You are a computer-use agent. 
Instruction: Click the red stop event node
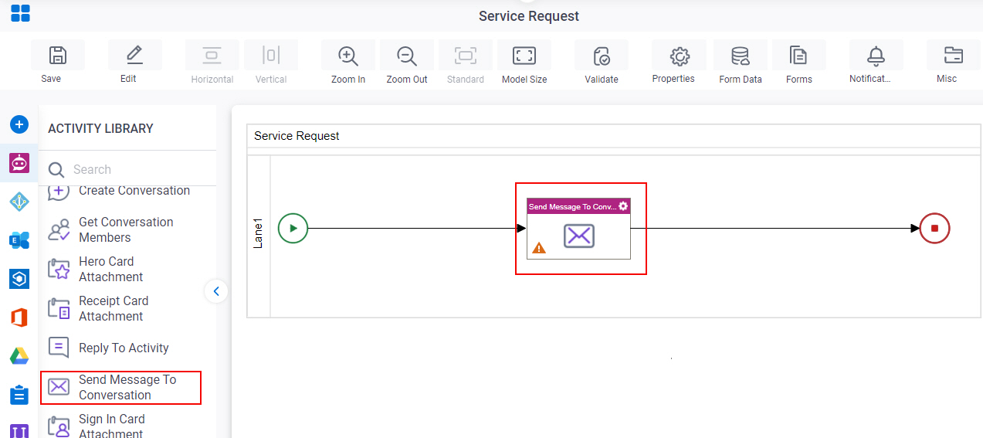coord(934,228)
